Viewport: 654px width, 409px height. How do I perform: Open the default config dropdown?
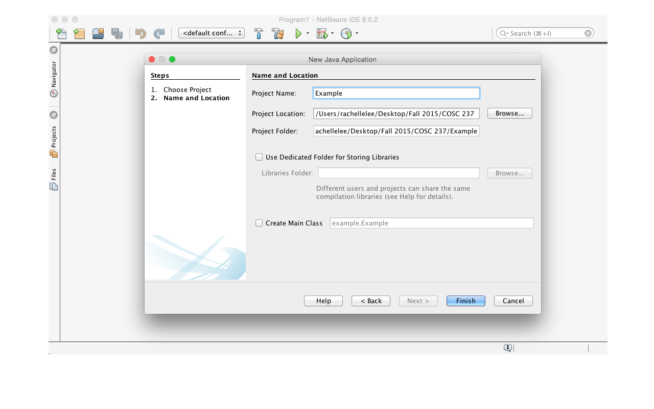tap(212, 32)
